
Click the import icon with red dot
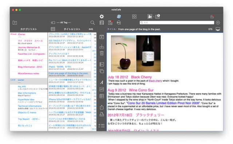(x=212, y=16)
